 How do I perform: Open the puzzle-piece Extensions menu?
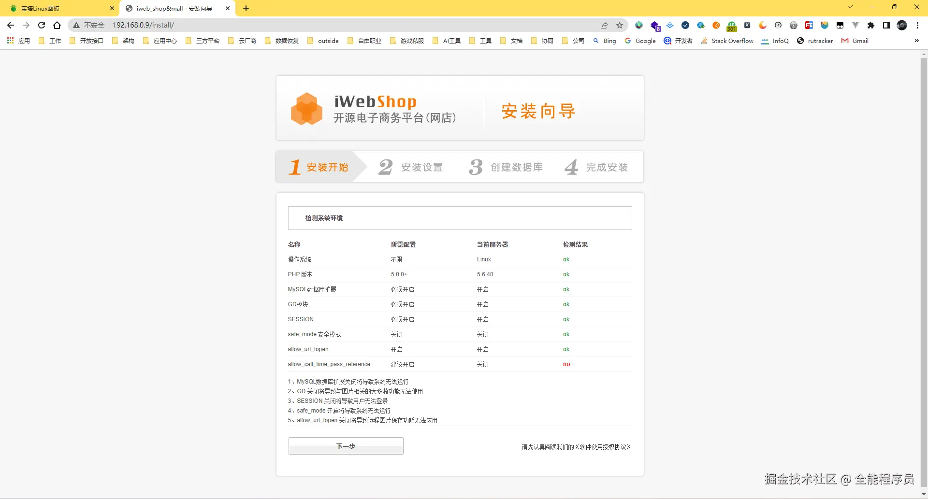[x=871, y=25]
